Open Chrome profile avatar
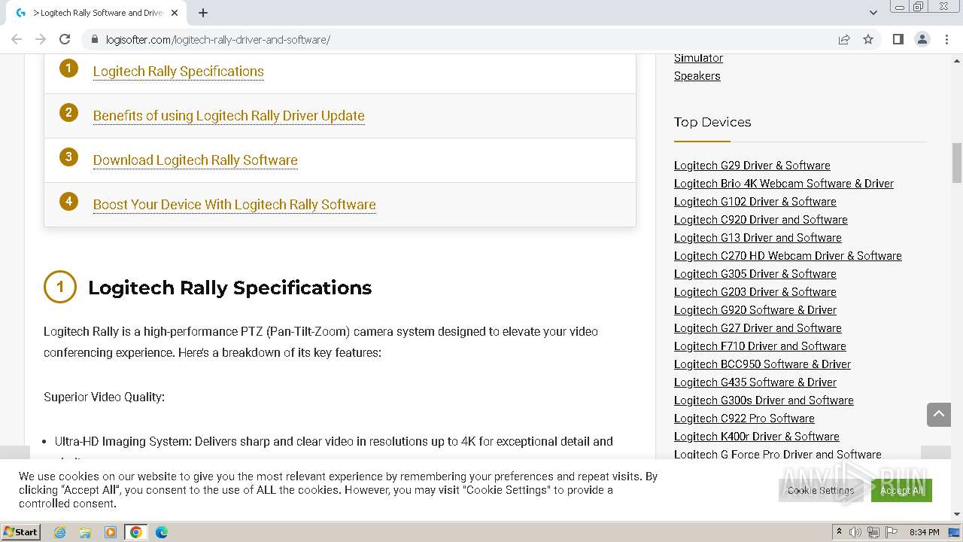The width and height of the screenshot is (963, 542). pos(922,39)
